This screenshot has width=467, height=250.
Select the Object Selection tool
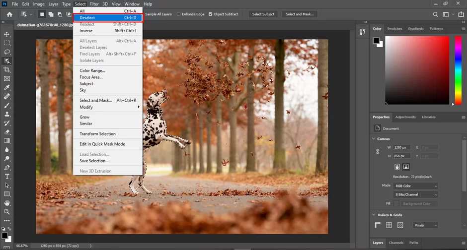pos(7,61)
